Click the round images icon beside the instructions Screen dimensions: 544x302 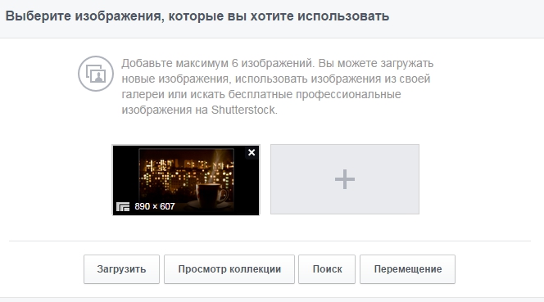point(96,74)
